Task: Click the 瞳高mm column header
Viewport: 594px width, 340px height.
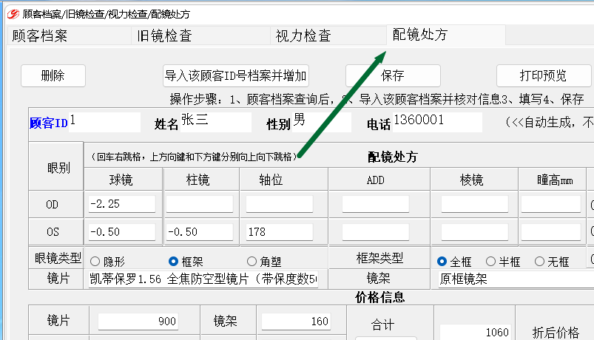Action: [555, 180]
